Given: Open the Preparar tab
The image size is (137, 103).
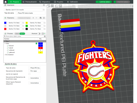Looking at the screenshot, I should pos(15,2).
